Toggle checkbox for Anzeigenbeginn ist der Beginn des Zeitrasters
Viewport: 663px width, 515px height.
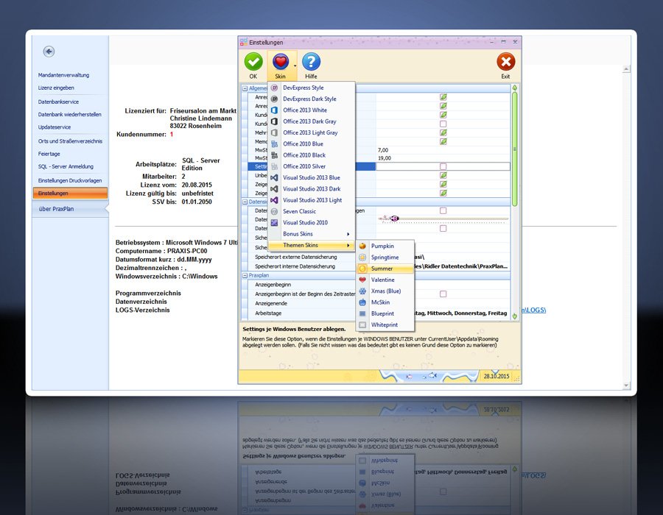pos(443,294)
